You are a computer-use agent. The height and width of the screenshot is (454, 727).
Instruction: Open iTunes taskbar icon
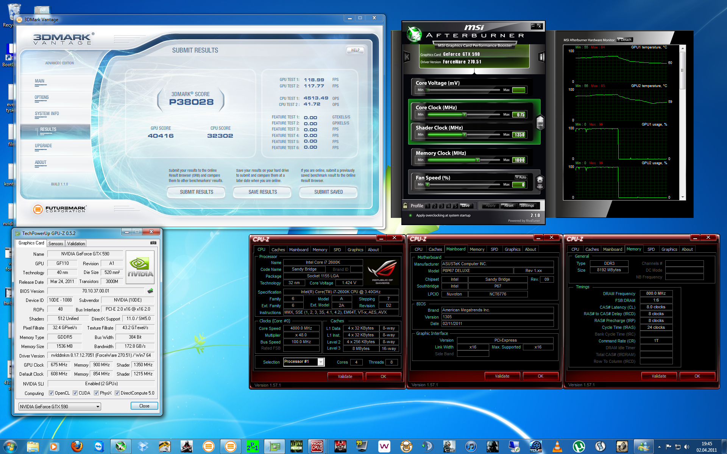(471, 447)
